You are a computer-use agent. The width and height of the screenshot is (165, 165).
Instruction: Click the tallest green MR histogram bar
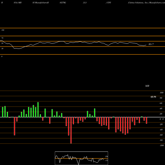[38, 110]
